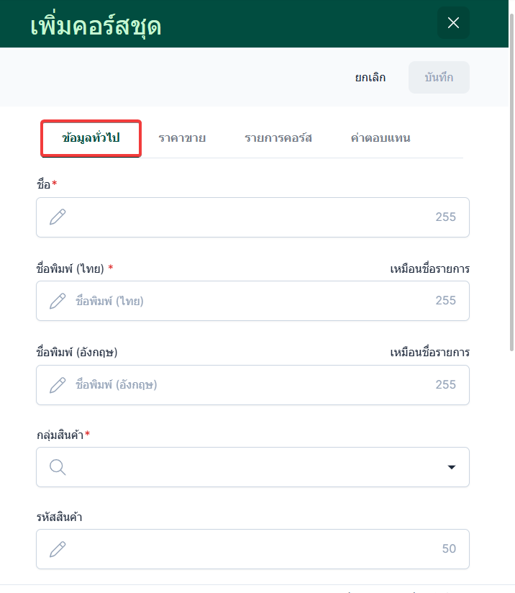
Task: Select the ค่าตอบแทน tab
Action: tap(380, 138)
